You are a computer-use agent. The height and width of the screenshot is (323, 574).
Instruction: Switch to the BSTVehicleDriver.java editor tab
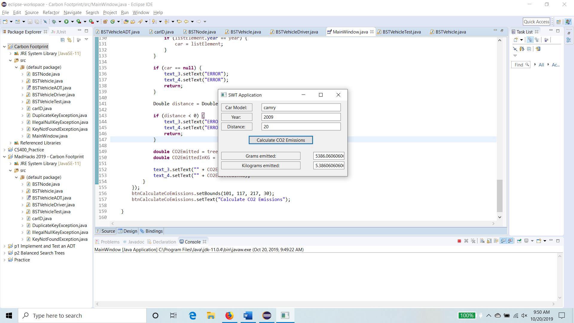tap(296, 32)
